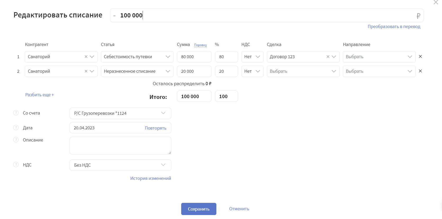
Task: Click the Отменить link
Action: click(239, 209)
